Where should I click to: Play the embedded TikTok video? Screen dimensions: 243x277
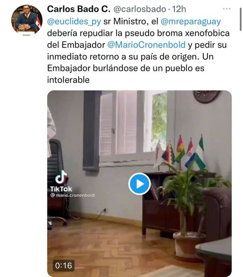pyautogui.click(x=140, y=184)
